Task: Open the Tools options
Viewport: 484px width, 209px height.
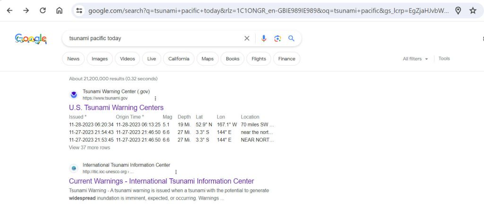Action: click(x=444, y=59)
